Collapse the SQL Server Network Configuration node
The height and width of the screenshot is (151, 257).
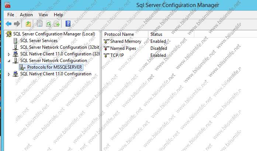pyautogui.click(x=9, y=61)
